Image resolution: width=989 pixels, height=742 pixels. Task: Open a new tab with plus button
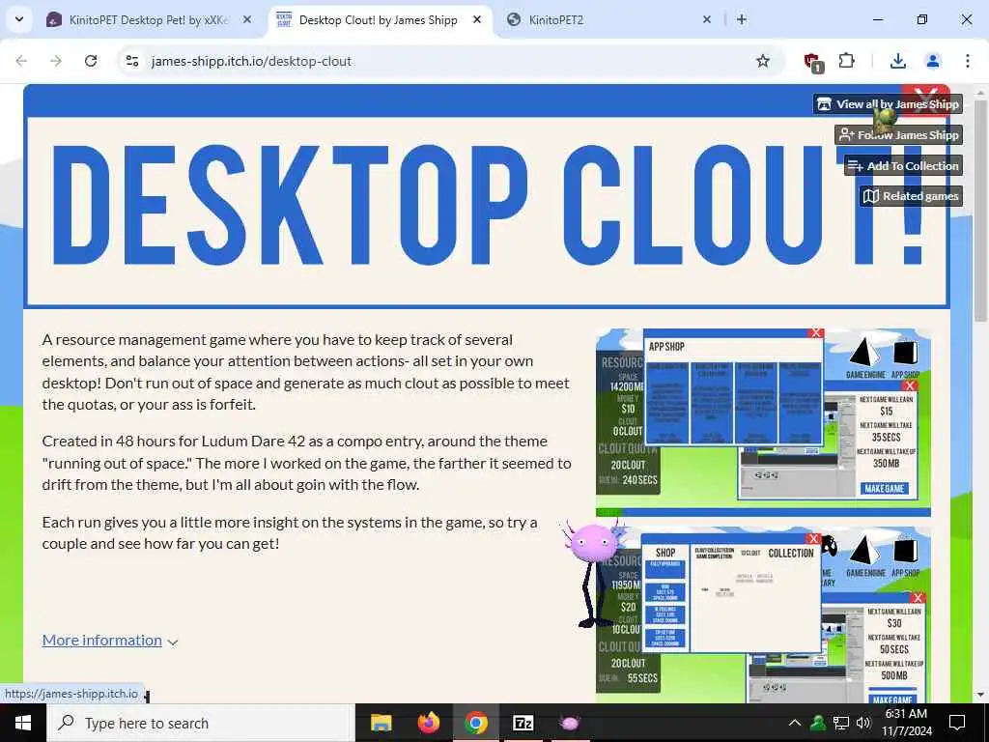tap(742, 20)
